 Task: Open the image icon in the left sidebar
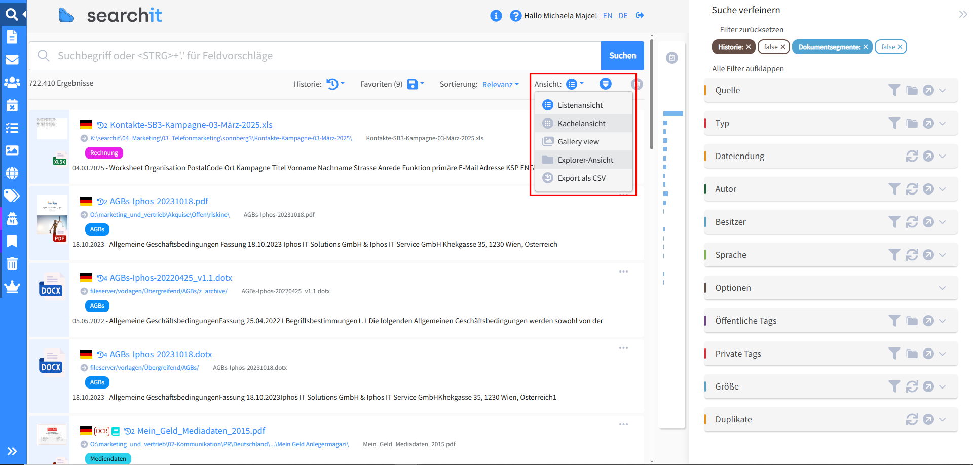tap(12, 150)
